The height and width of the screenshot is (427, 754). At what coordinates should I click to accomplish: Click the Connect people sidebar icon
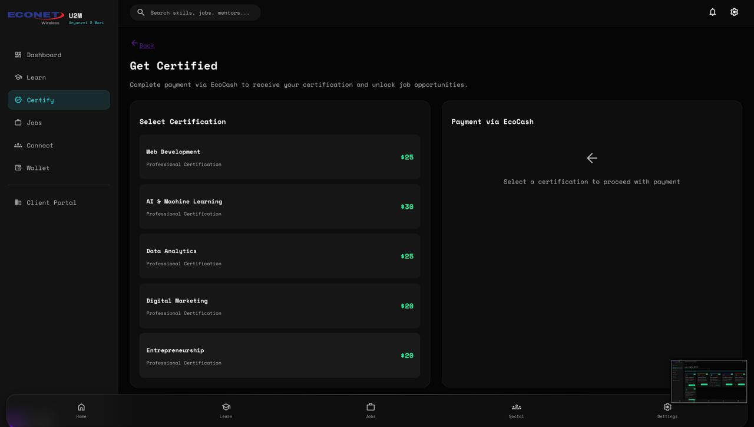pos(18,145)
